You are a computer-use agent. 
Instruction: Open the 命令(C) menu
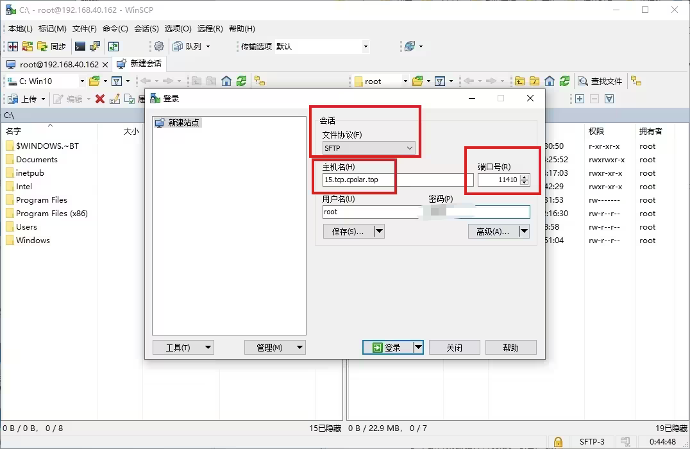pos(115,29)
